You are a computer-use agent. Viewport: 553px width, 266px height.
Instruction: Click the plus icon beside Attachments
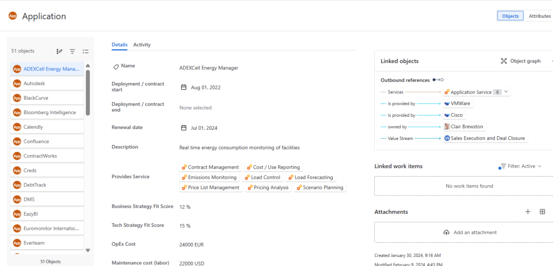(x=528, y=212)
